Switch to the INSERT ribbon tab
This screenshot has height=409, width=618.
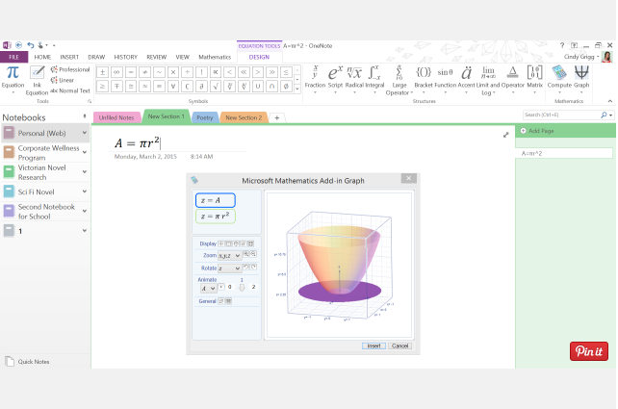click(69, 57)
